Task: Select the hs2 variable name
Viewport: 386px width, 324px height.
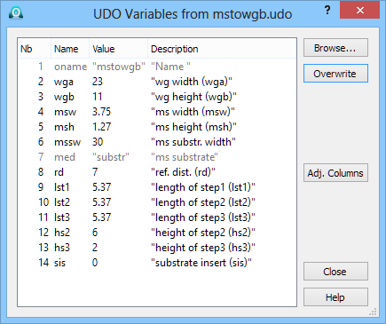Action: click(62, 233)
